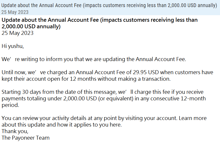The image size is (220, 142).
Task: Click the sentence about updating the Annual Account Fee
Action: coord(94,59)
